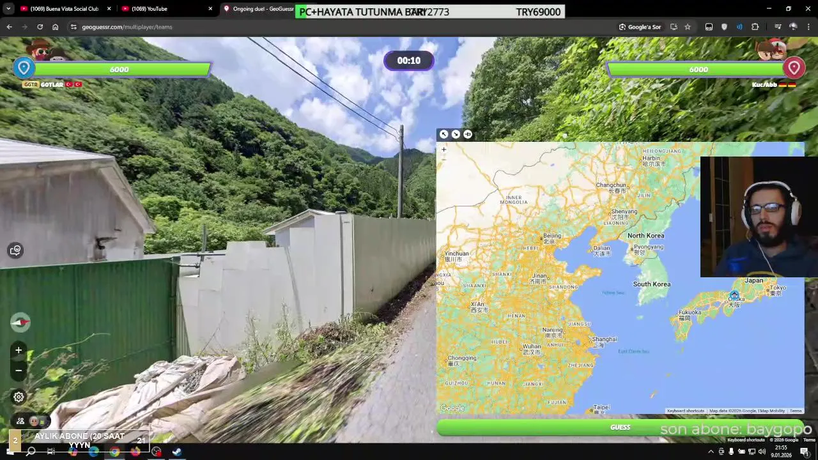Click Osaka marker on the map
Screen dimensions: 818x460
734,295
